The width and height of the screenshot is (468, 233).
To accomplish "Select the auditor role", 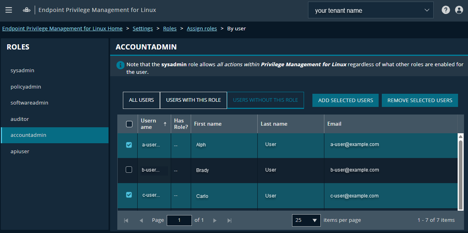I will pyautogui.click(x=55, y=119).
